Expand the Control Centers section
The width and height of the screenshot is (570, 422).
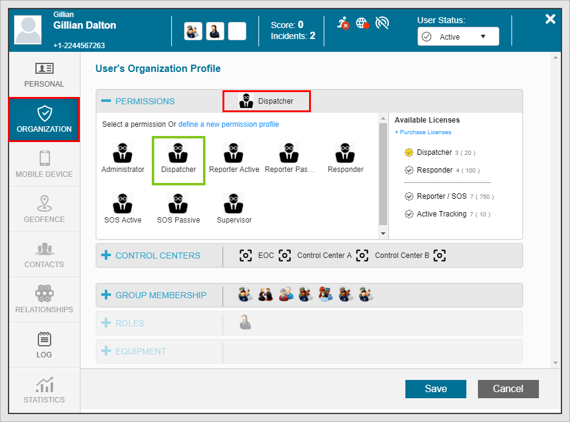tap(106, 256)
